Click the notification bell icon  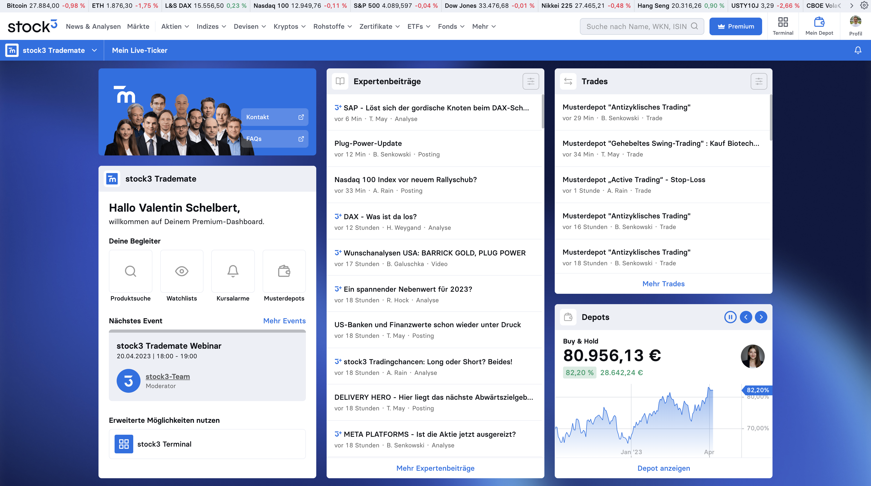pyautogui.click(x=858, y=50)
